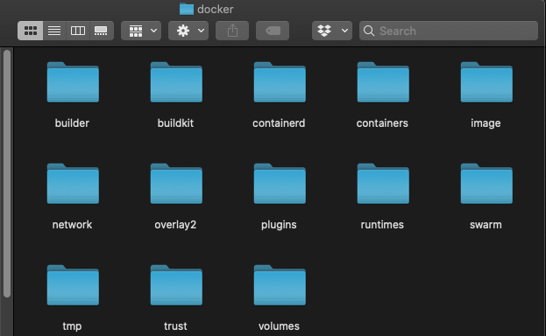Select the swarm folder icon
The width and height of the screenshot is (546, 336).
pyautogui.click(x=486, y=184)
